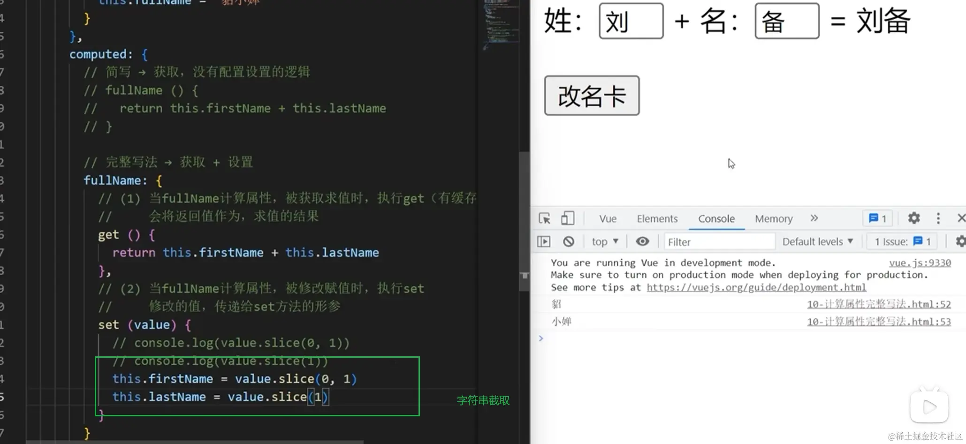
Task: Expand the more tabs chevron
Action: tap(814, 218)
